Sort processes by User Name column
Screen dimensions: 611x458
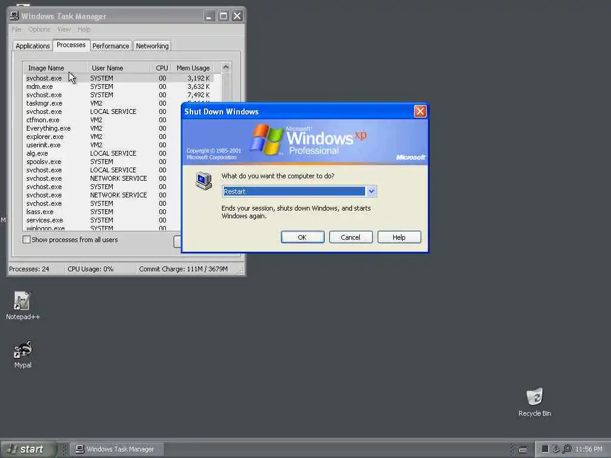click(119, 68)
